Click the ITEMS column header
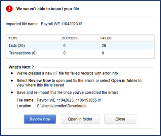 (x=12, y=38)
